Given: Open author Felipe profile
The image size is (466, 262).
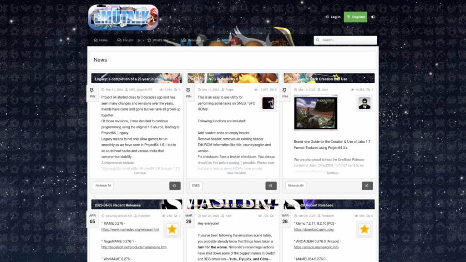Looking at the screenshot, I should point(229,90).
